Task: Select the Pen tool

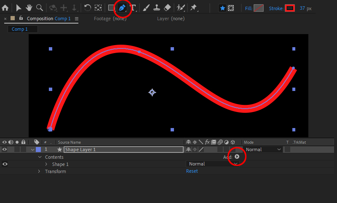Action: (x=122, y=8)
